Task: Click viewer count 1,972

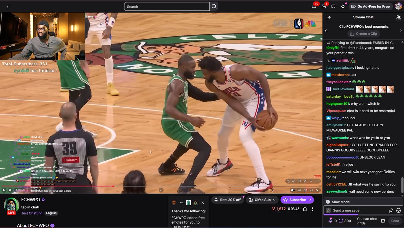Action: tap(279, 209)
